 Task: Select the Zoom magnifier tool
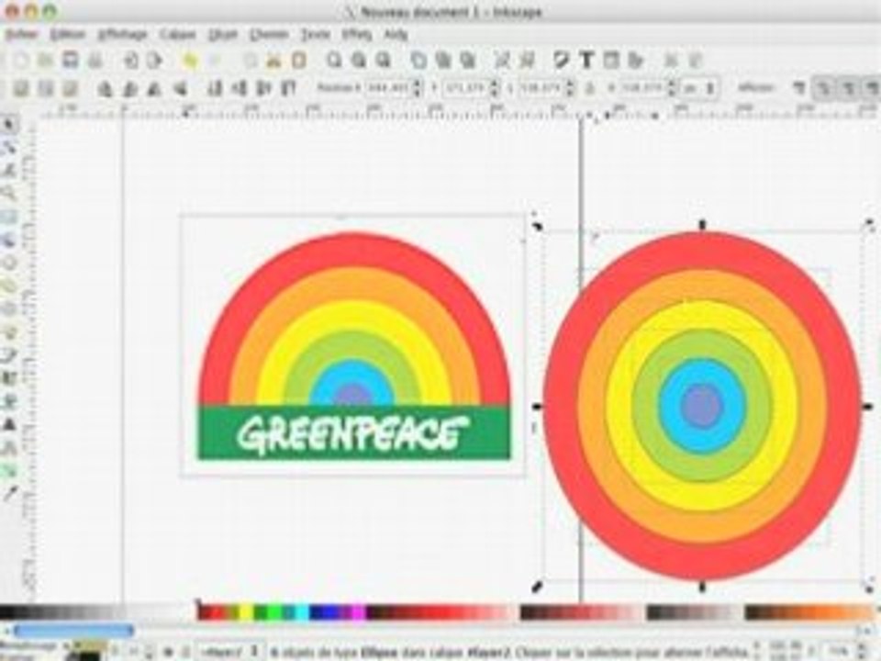9,194
